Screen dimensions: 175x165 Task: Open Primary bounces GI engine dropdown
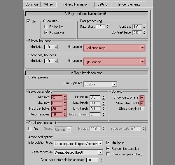tap(114, 48)
